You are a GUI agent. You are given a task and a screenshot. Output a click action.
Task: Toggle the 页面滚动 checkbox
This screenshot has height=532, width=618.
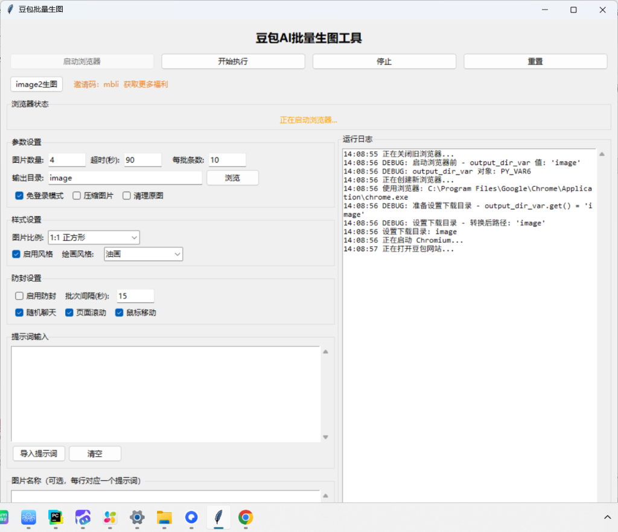point(69,313)
